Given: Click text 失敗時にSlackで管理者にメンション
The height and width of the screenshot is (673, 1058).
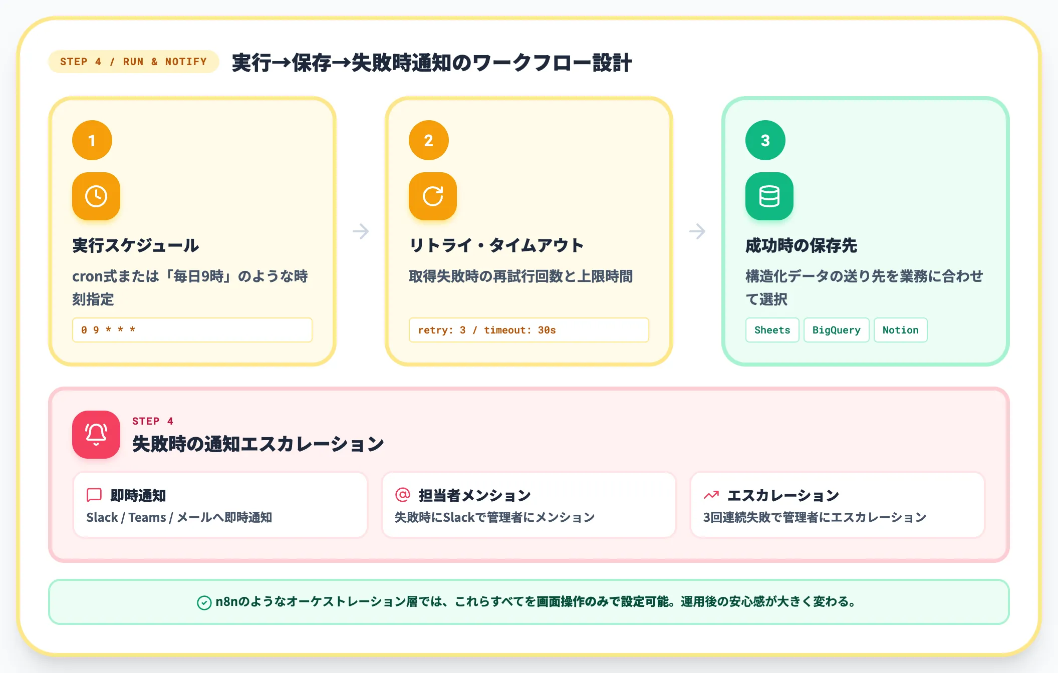Looking at the screenshot, I should tap(495, 517).
